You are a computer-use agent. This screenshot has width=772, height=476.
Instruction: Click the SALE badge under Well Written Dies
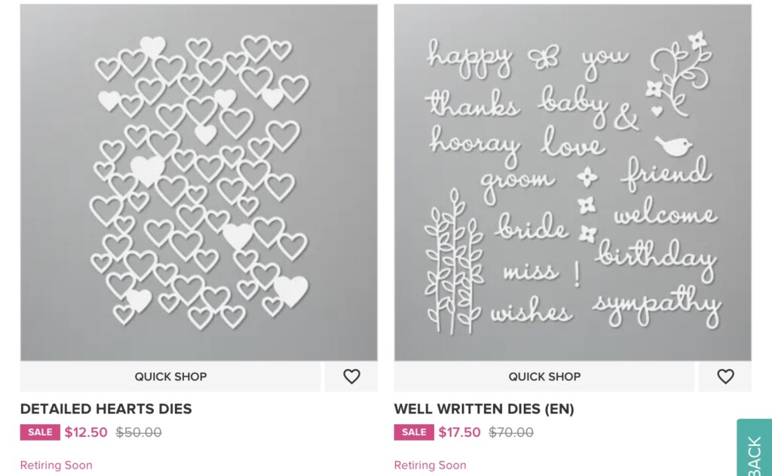414,432
